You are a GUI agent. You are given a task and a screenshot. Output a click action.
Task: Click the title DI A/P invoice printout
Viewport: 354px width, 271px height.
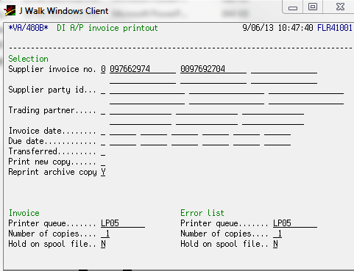point(107,28)
